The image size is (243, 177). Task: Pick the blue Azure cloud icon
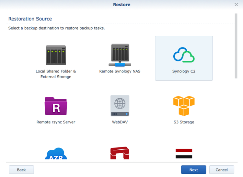tap(56, 153)
